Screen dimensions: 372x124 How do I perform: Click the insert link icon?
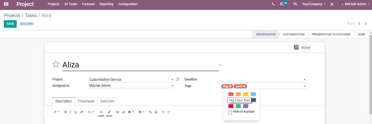(150, 112)
